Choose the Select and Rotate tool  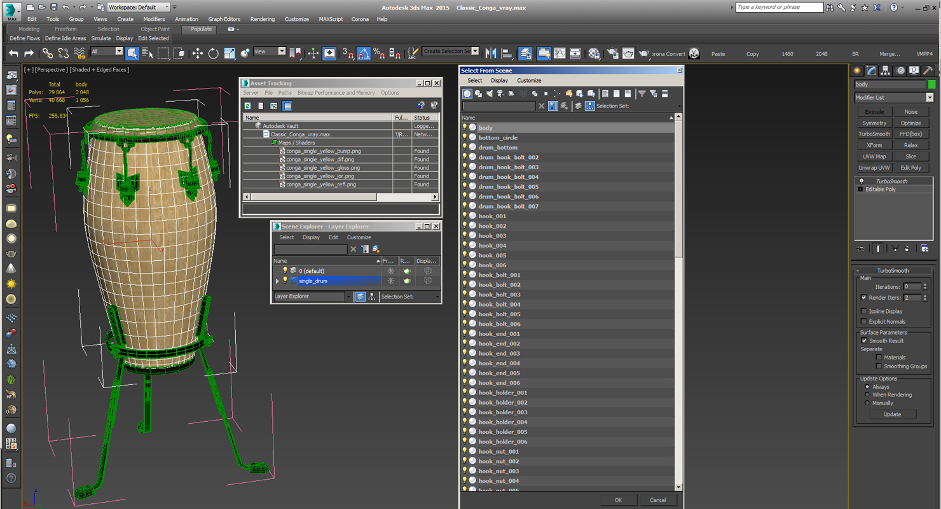pos(214,53)
